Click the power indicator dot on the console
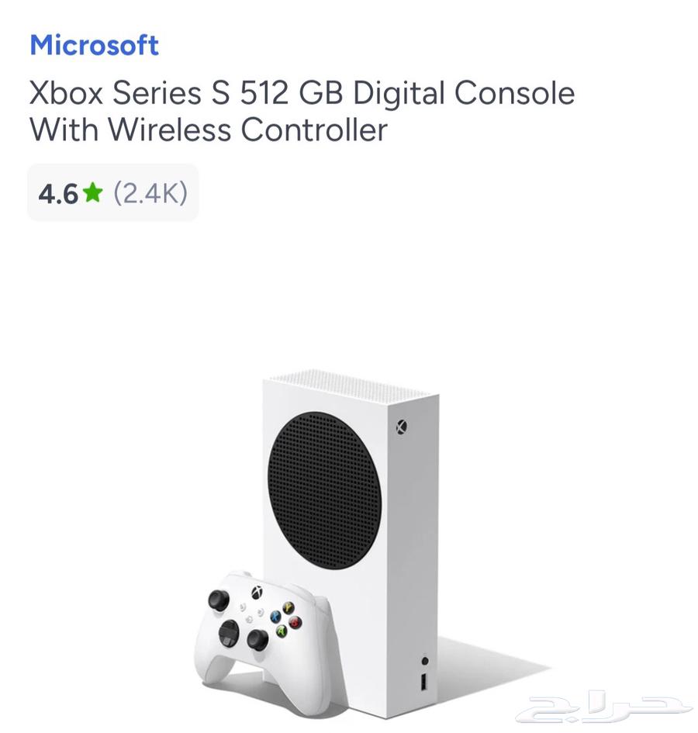Screen dimensions: 698x733 coord(425,661)
